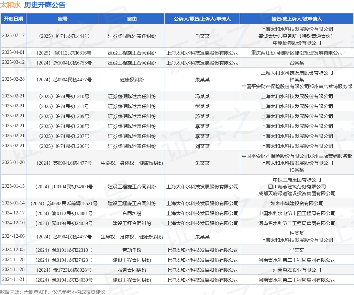The height and width of the screenshot is (295, 354).
Task: Select the 公诉人/原告/上诉人/申请人 column header
Action: (202, 19)
